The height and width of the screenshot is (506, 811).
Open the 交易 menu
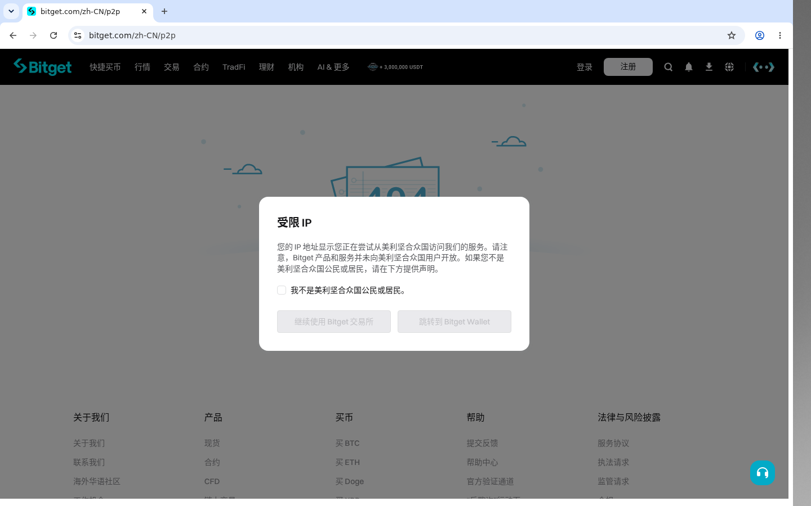click(171, 67)
